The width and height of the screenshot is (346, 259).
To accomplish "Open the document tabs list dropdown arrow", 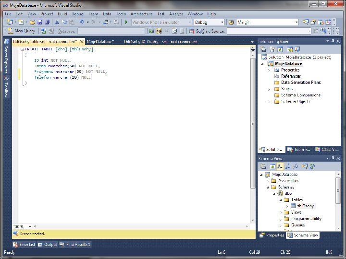I will click(x=252, y=42).
